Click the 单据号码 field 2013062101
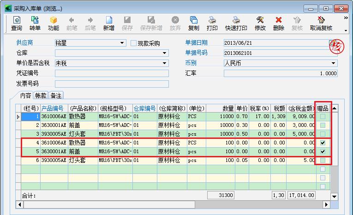353x215 pixels. (x=281, y=53)
